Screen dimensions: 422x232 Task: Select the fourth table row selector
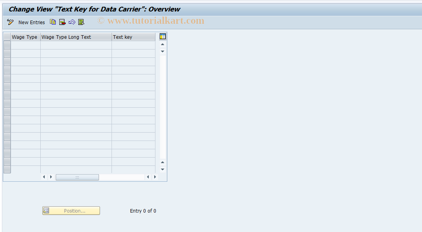tap(7, 70)
